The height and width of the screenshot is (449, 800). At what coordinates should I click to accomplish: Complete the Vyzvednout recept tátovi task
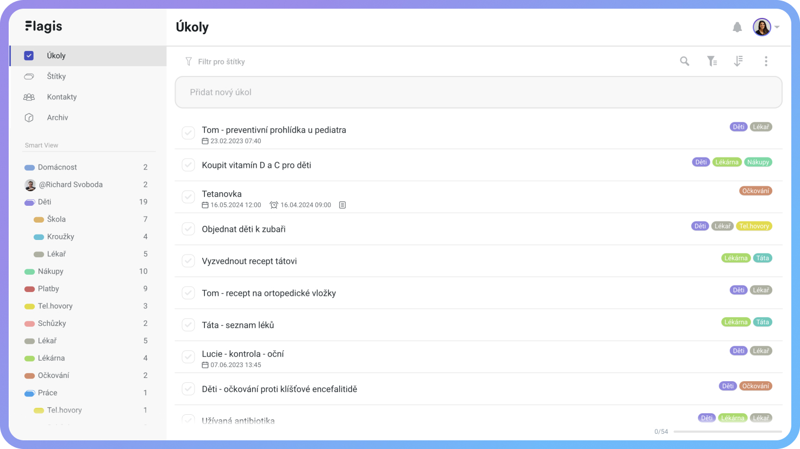188,261
